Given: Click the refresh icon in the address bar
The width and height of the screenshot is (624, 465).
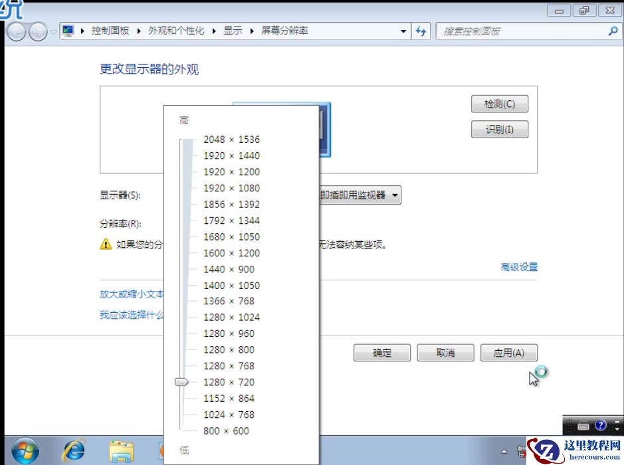Looking at the screenshot, I should pos(421,31).
